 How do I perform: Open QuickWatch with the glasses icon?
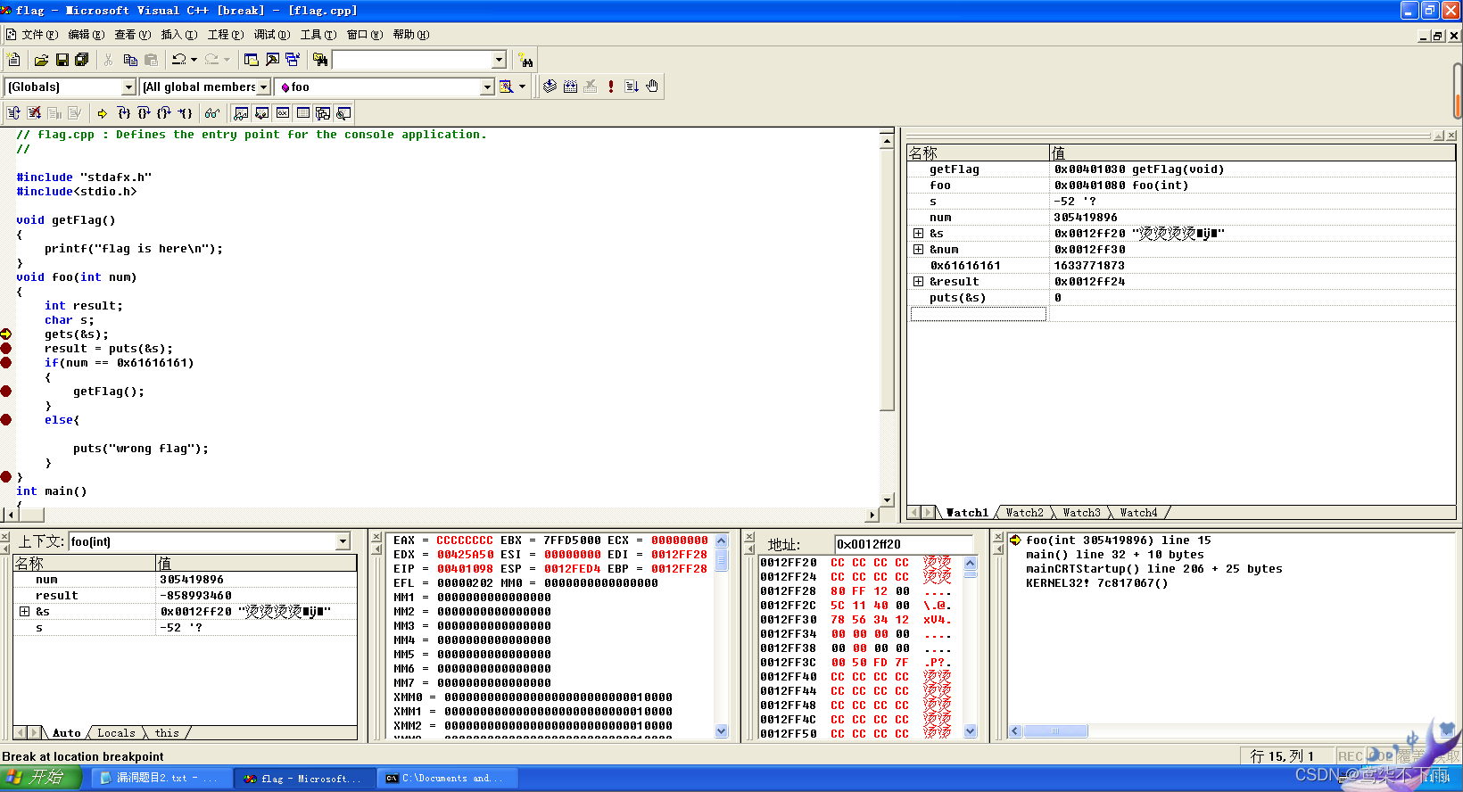pos(212,113)
